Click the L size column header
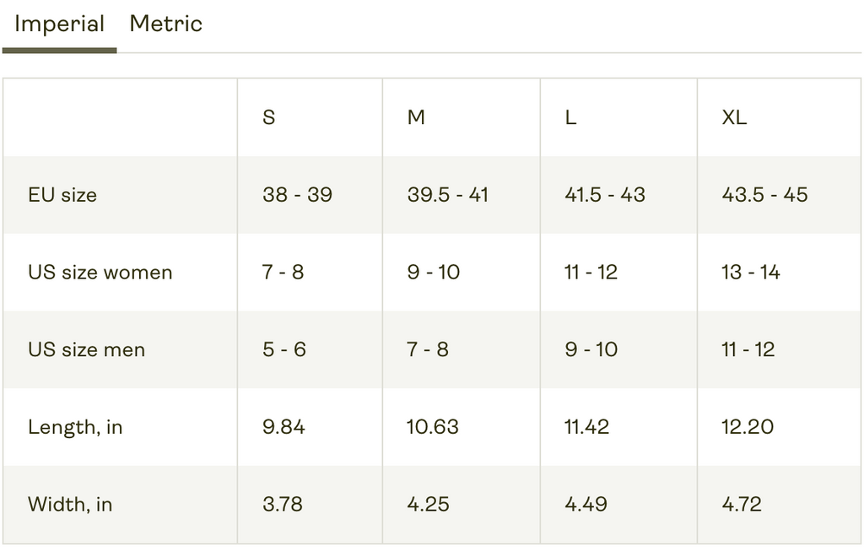 coord(570,117)
